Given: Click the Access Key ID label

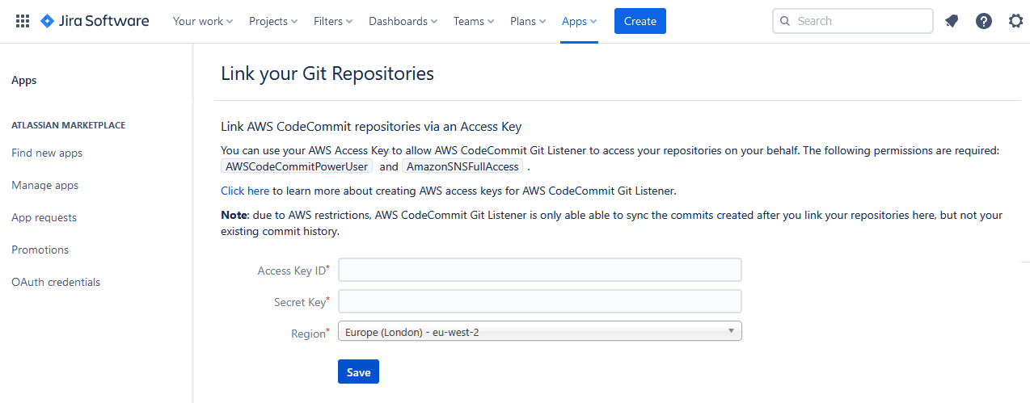Looking at the screenshot, I should coord(293,271).
